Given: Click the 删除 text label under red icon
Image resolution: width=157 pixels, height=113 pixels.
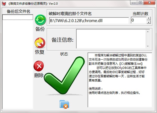Looking at the screenshot, I should pos(39,75).
